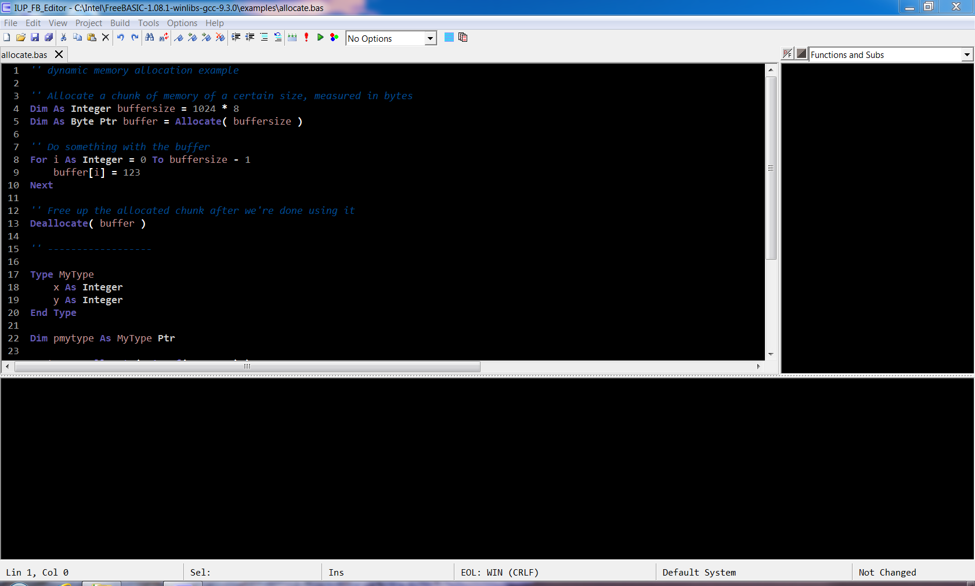Open the Help menu
The height and width of the screenshot is (586, 975).
(x=214, y=23)
